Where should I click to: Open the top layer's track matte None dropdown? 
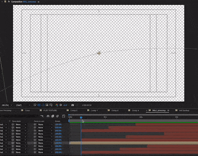pyautogui.click(x=21, y=125)
